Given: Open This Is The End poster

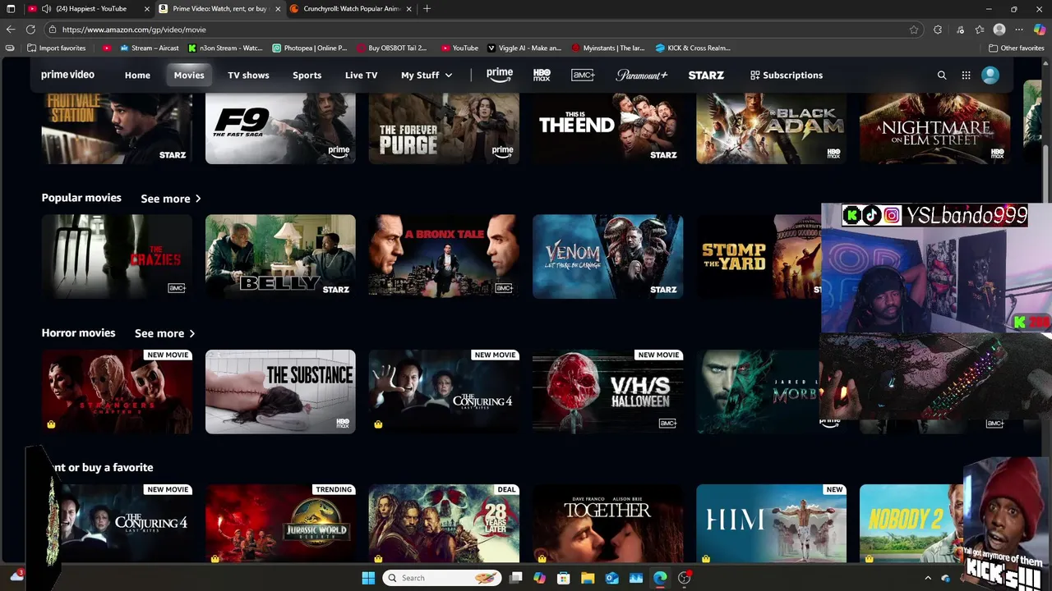Looking at the screenshot, I should click(607, 128).
